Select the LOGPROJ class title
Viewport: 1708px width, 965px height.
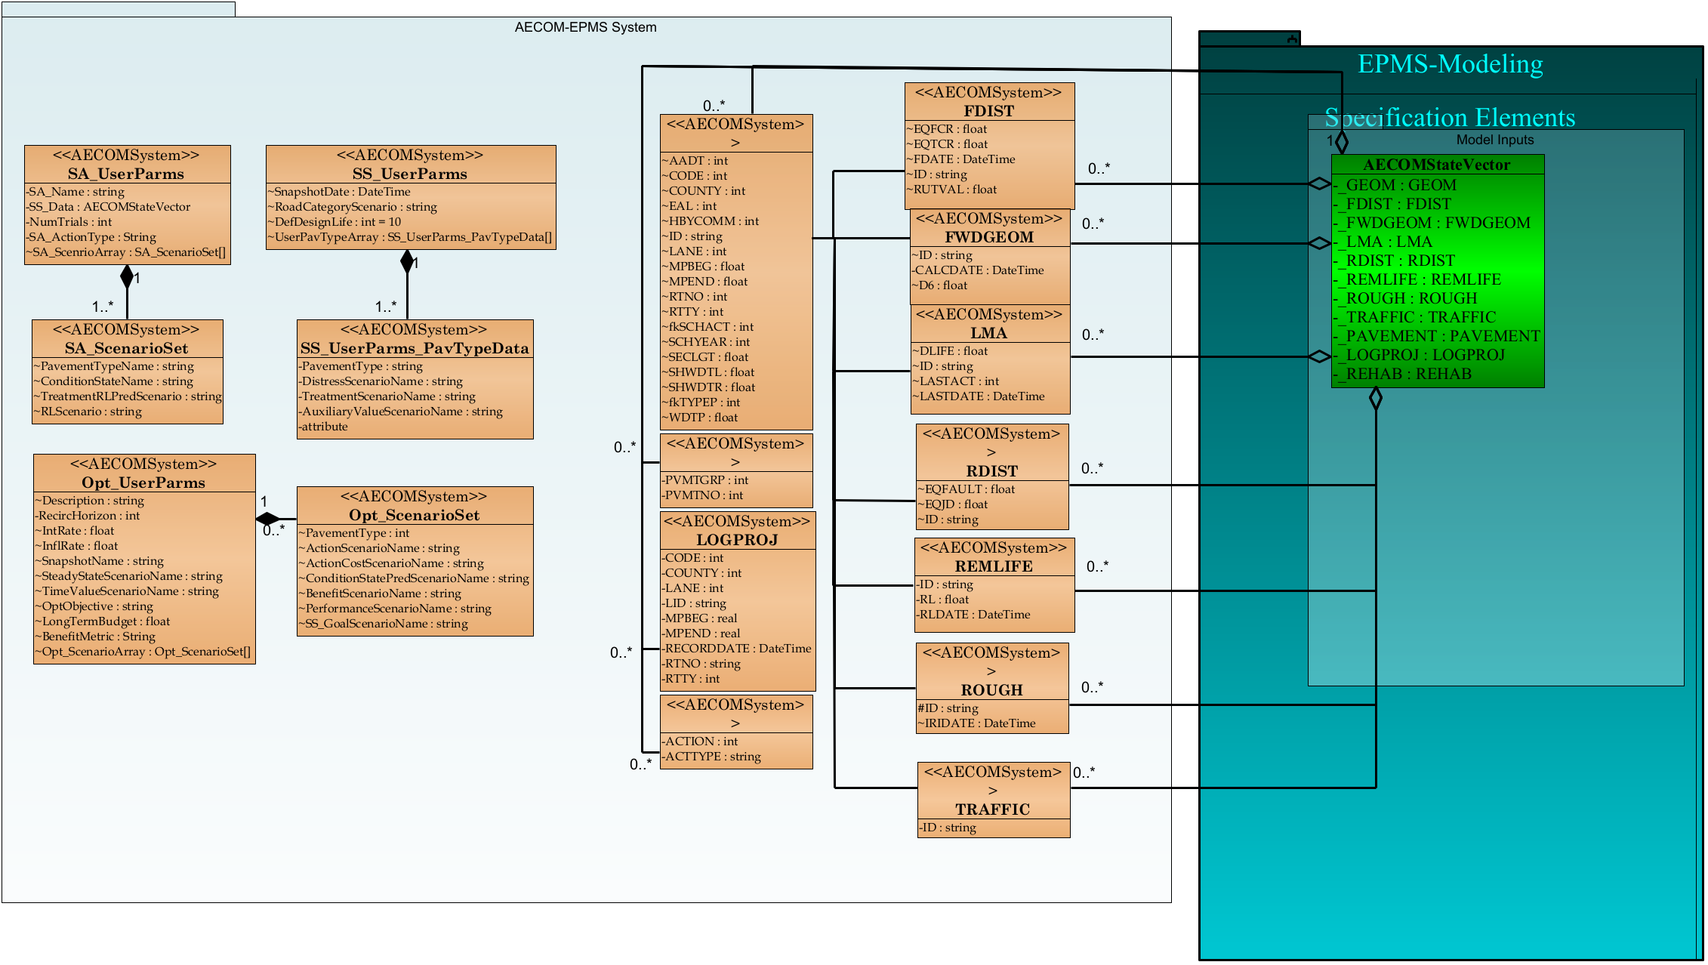pyautogui.click(x=737, y=540)
